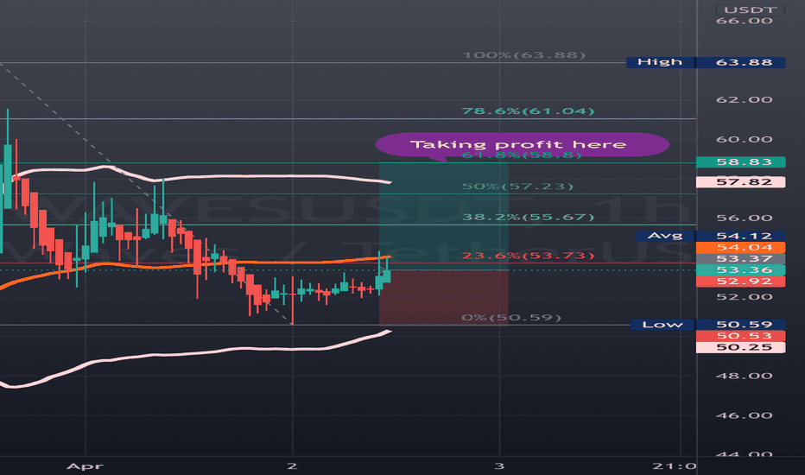805x475 pixels.
Task: Select the High 63.88 price label
Action: 706,62
